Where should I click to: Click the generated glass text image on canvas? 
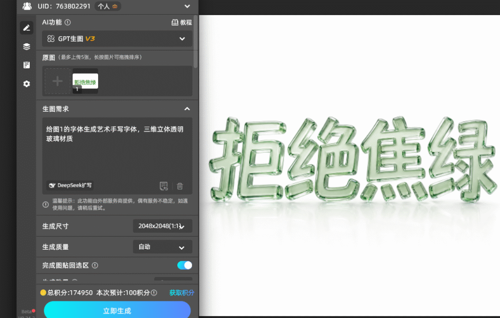tap(352, 159)
